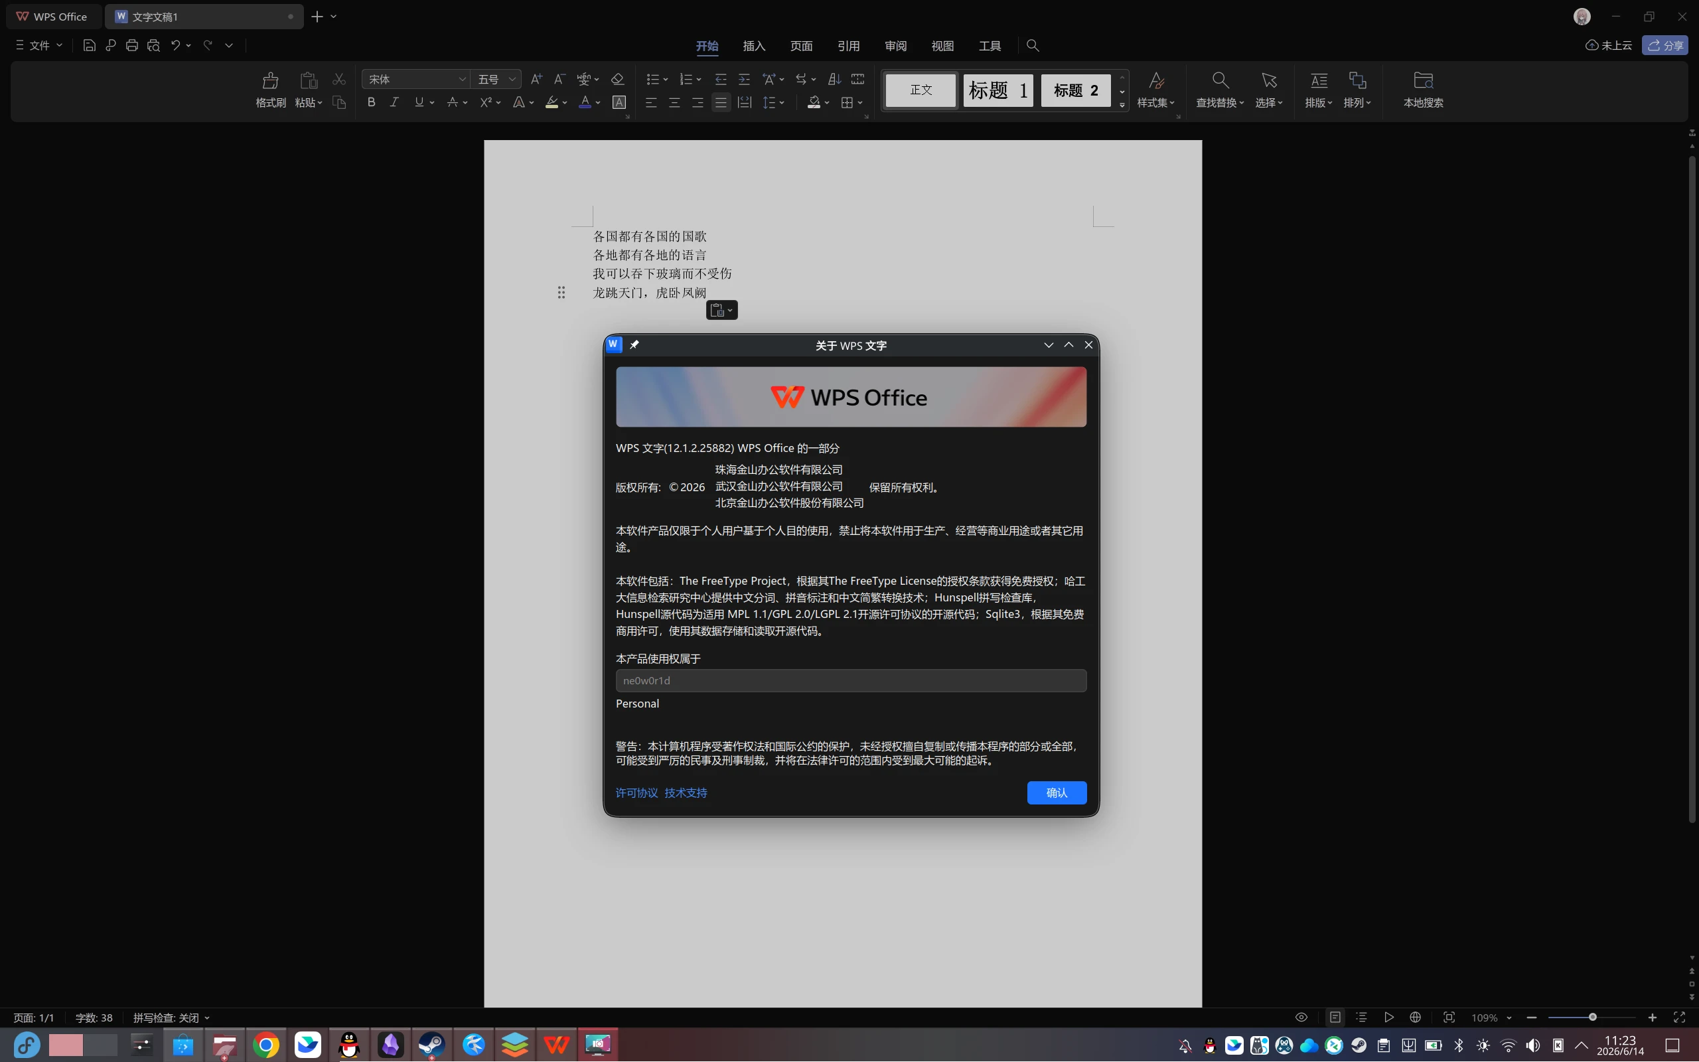Open the 技术支持 technical support link
1699x1062 pixels.
pos(686,793)
